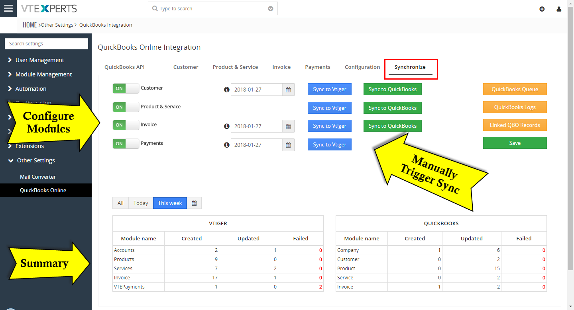Open the search dropdown arrow
The height and width of the screenshot is (310, 574).
point(271,9)
